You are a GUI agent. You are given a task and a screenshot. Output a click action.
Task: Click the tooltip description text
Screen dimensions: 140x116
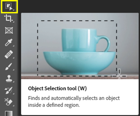pyautogui.click(x=74, y=102)
